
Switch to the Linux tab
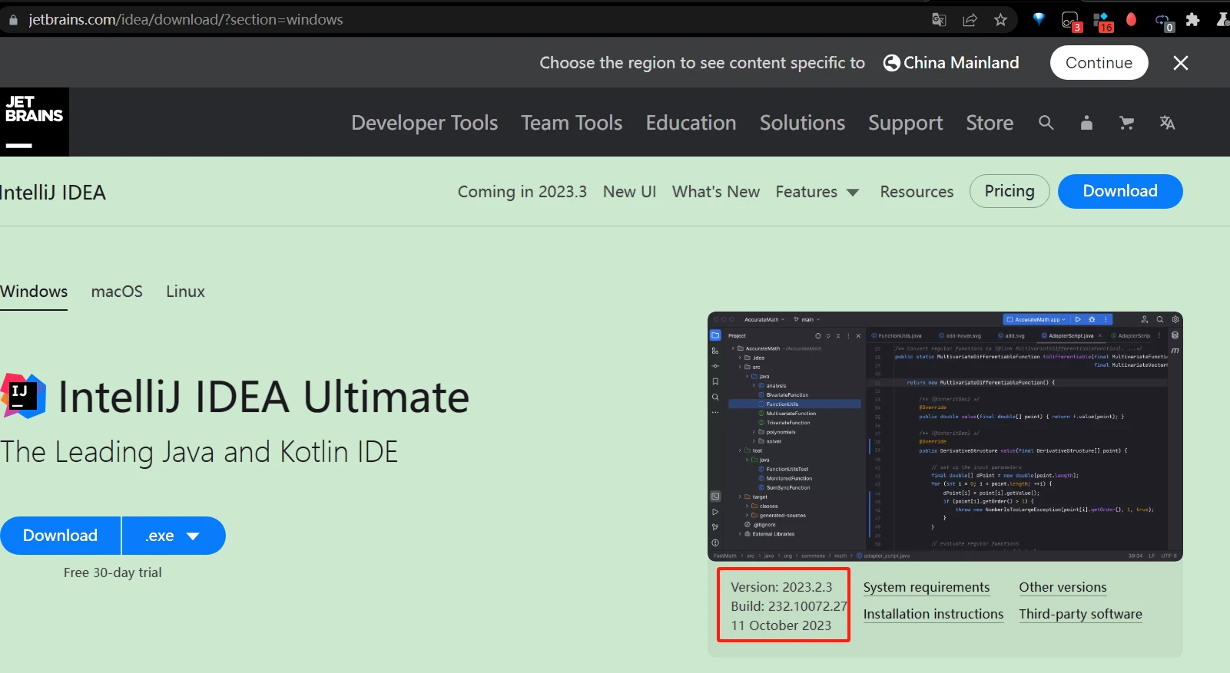(185, 292)
